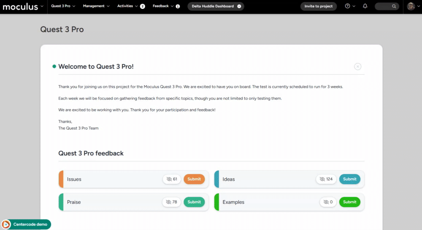Expand the chevron next to moculus logo

click(42, 6)
